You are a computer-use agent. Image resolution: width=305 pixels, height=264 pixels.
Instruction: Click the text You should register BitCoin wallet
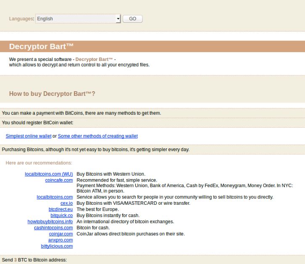pyautogui.click(x=37, y=123)
